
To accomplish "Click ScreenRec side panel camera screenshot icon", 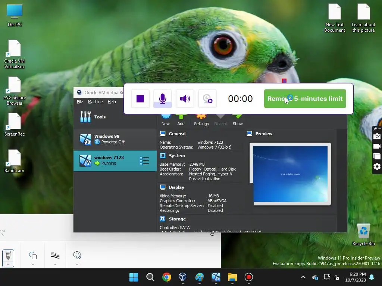I will pyautogui.click(x=377, y=136).
